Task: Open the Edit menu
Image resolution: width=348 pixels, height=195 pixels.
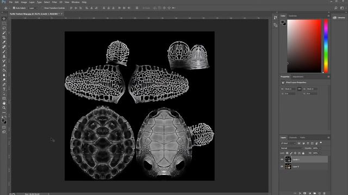Action: pyautogui.click(x=17, y=2)
